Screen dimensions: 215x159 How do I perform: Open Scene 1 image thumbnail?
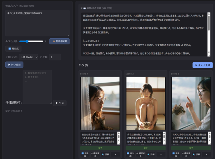pyautogui.click(x=100, y=103)
